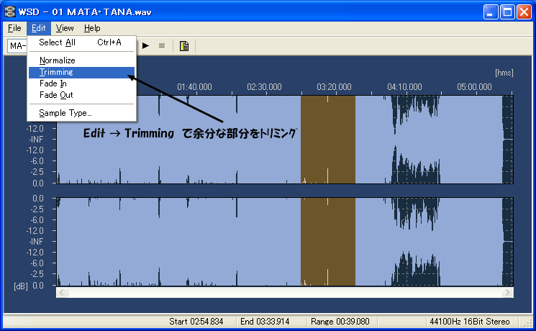Image resolution: width=536 pixels, height=331 pixels.
Task: Click Range 00:39.080 in status bar
Action: point(340,322)
